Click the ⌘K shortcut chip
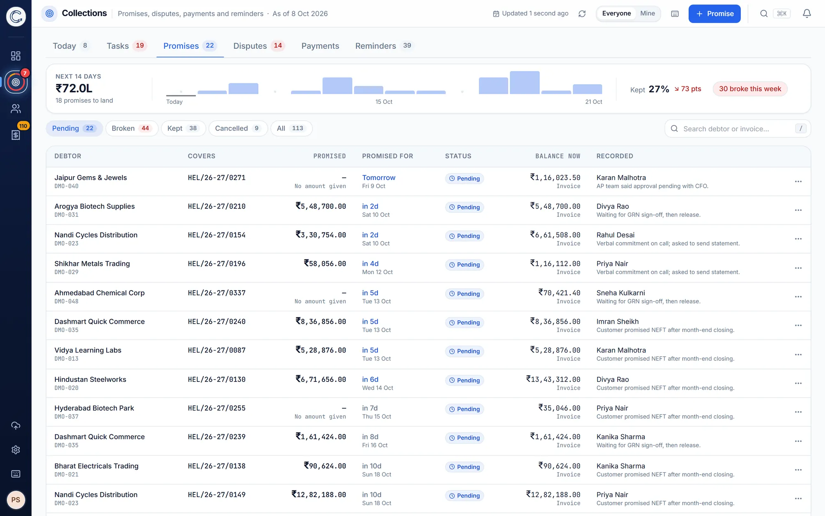The height and width of the screenshot is (516, 825). (x=781, y=14)
